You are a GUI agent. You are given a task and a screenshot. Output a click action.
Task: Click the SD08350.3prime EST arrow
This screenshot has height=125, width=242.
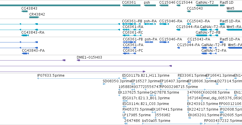tap(104, 84)
